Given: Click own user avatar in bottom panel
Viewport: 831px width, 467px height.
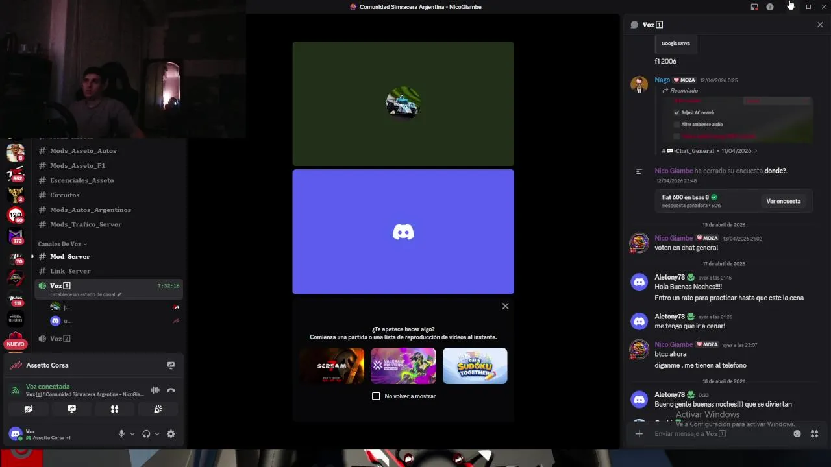Looking at the screenshot, I should pos(16,433).
